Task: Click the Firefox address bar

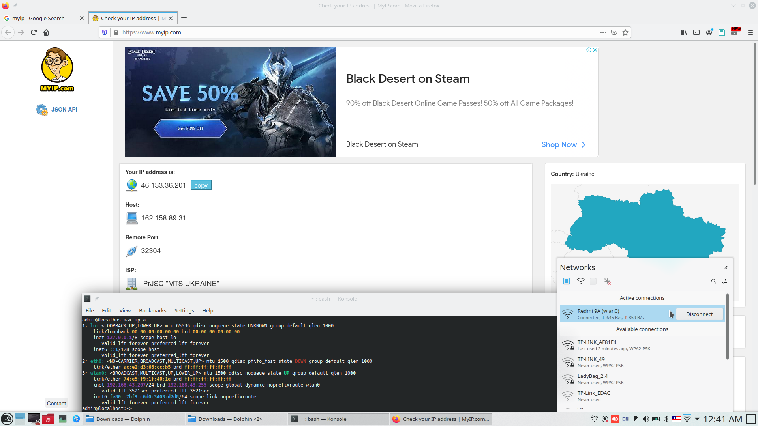Action: tap(355, 32)
